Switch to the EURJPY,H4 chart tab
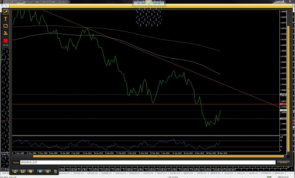The height and width of the screenshot is (178, 295). [175, 173]
